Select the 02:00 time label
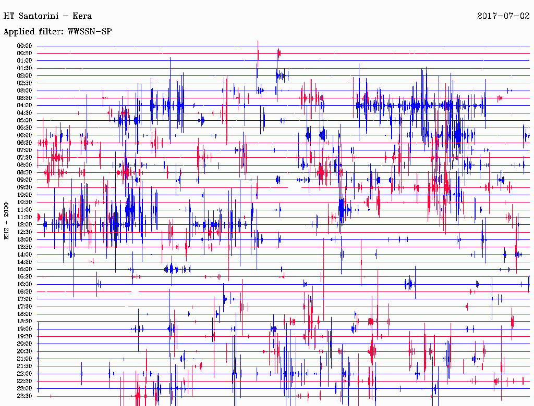534x406 pixels. [x=25, y=75]
